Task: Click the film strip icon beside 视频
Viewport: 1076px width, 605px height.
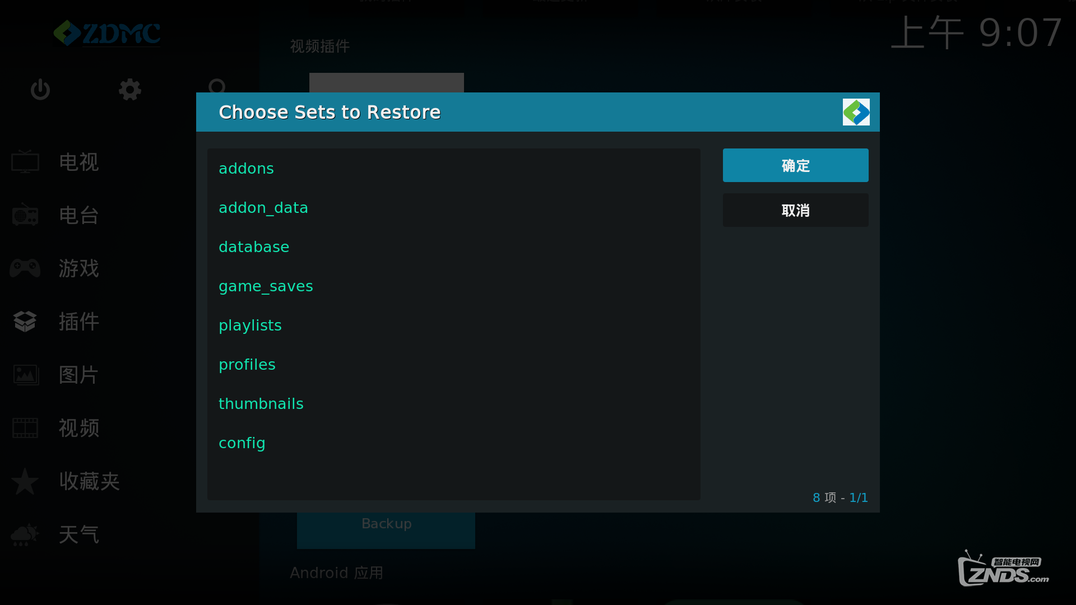Action: [25, 428]
